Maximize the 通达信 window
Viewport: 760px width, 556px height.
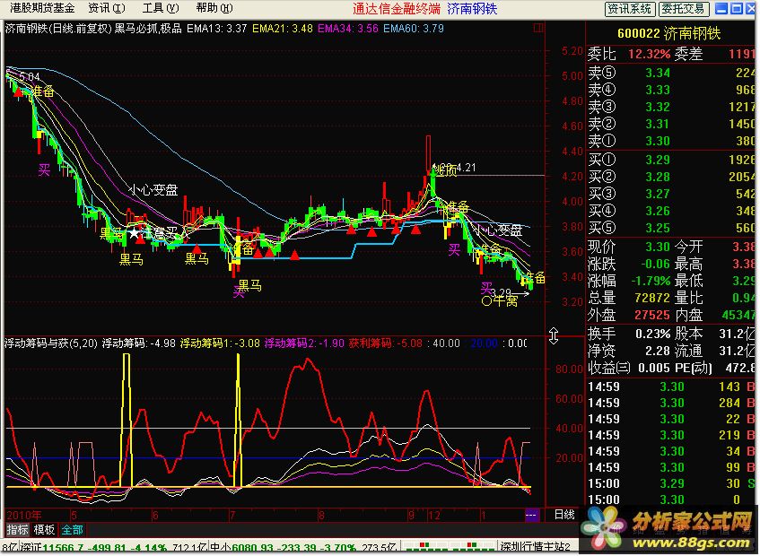coord(736,8)
